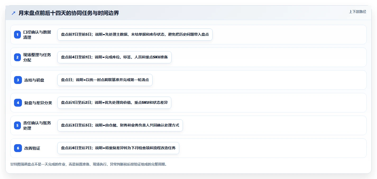Select step badge number 6
This screenshot has width=377, height=179.
click(x=18, y=148)
